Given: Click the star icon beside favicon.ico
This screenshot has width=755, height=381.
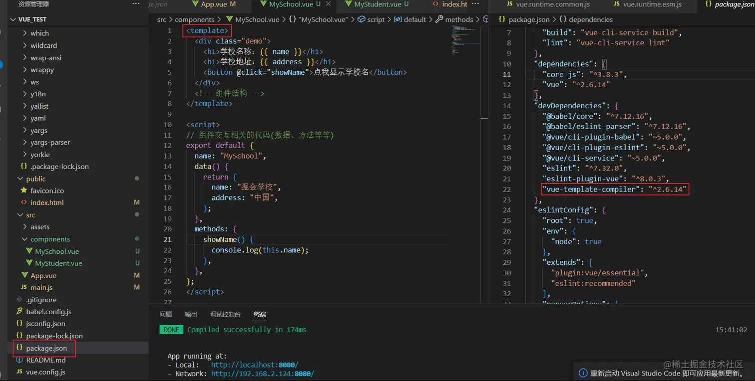Looking at the screenshot, I should click(23, 190).
